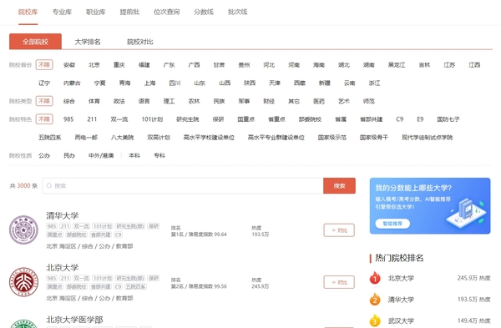Click the 北京大学 logo

tap(23, 282)
